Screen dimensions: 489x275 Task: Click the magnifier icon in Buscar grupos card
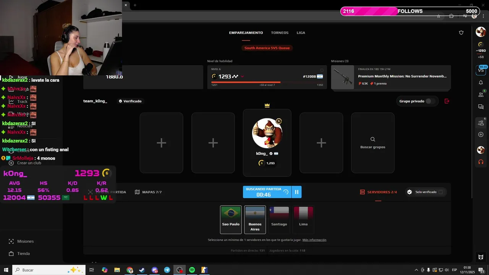coord(373,139)
